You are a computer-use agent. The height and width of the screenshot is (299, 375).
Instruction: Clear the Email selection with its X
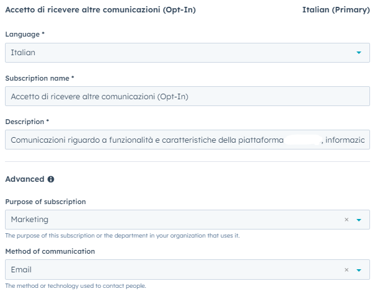(346, 270)
